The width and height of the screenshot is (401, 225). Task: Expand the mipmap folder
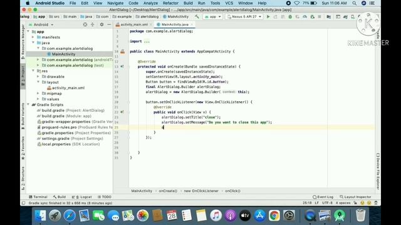(38, 93)
